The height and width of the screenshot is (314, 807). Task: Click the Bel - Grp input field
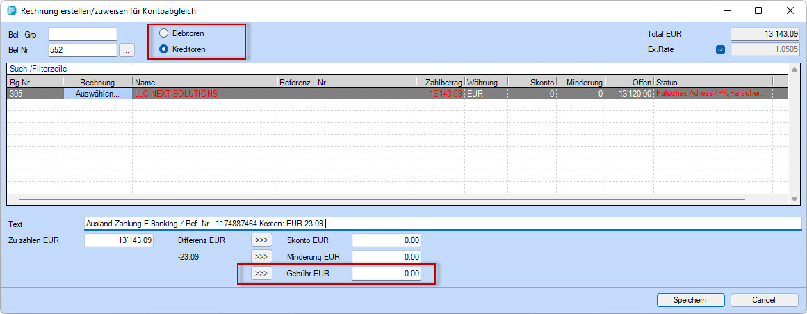click(x=83, y=34)
